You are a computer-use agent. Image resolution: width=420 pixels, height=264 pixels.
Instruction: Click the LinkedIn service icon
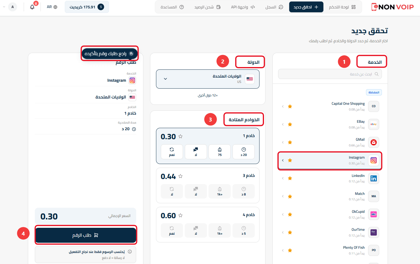coord(373,178)
